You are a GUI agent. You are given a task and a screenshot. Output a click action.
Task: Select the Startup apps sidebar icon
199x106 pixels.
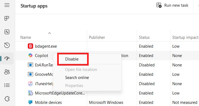pos(7,58)
